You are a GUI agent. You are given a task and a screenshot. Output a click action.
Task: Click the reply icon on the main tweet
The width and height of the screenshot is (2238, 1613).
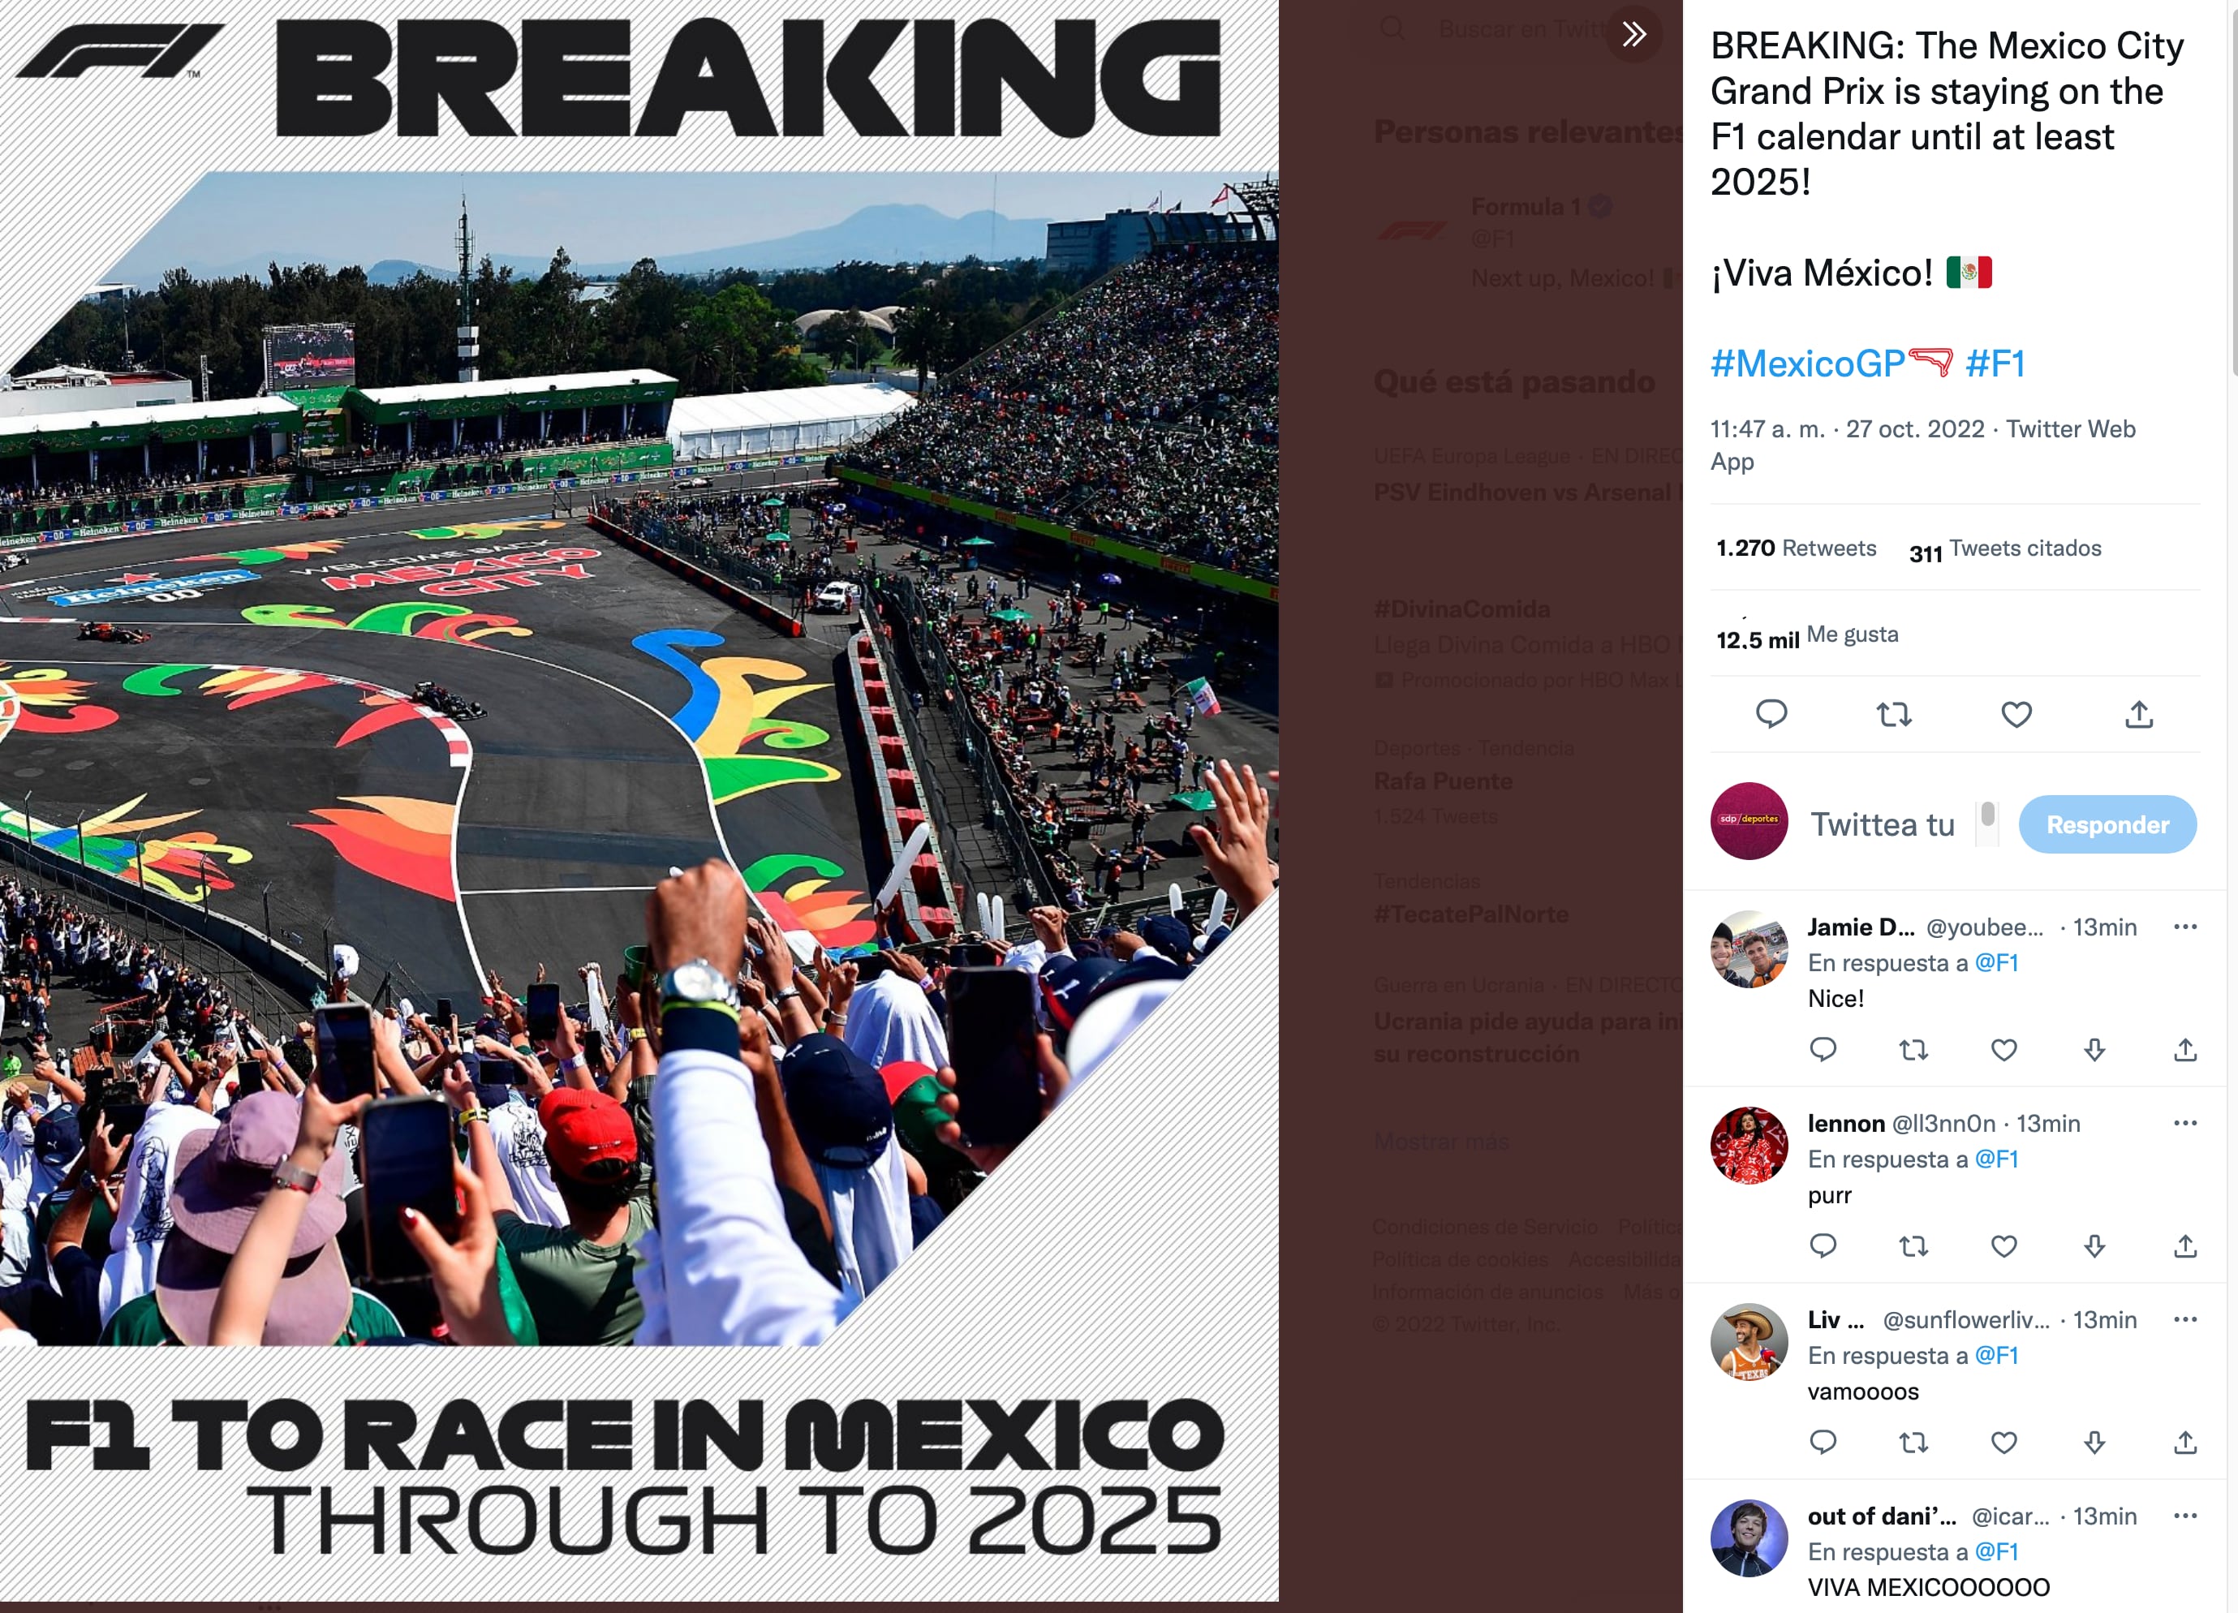coord(1771,713)
